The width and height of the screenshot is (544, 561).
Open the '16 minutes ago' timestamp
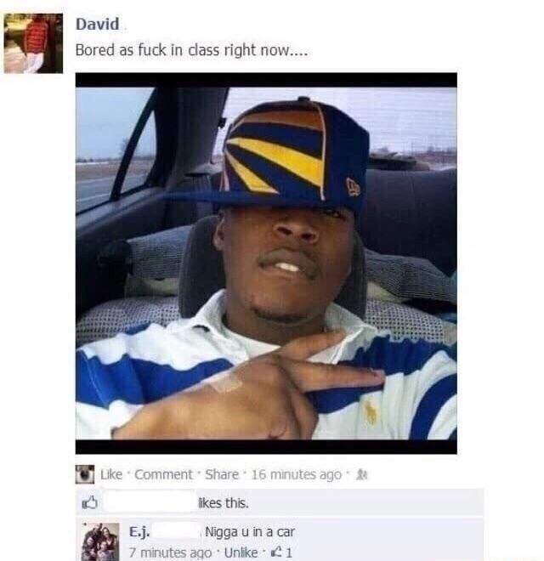coord(297,475)
